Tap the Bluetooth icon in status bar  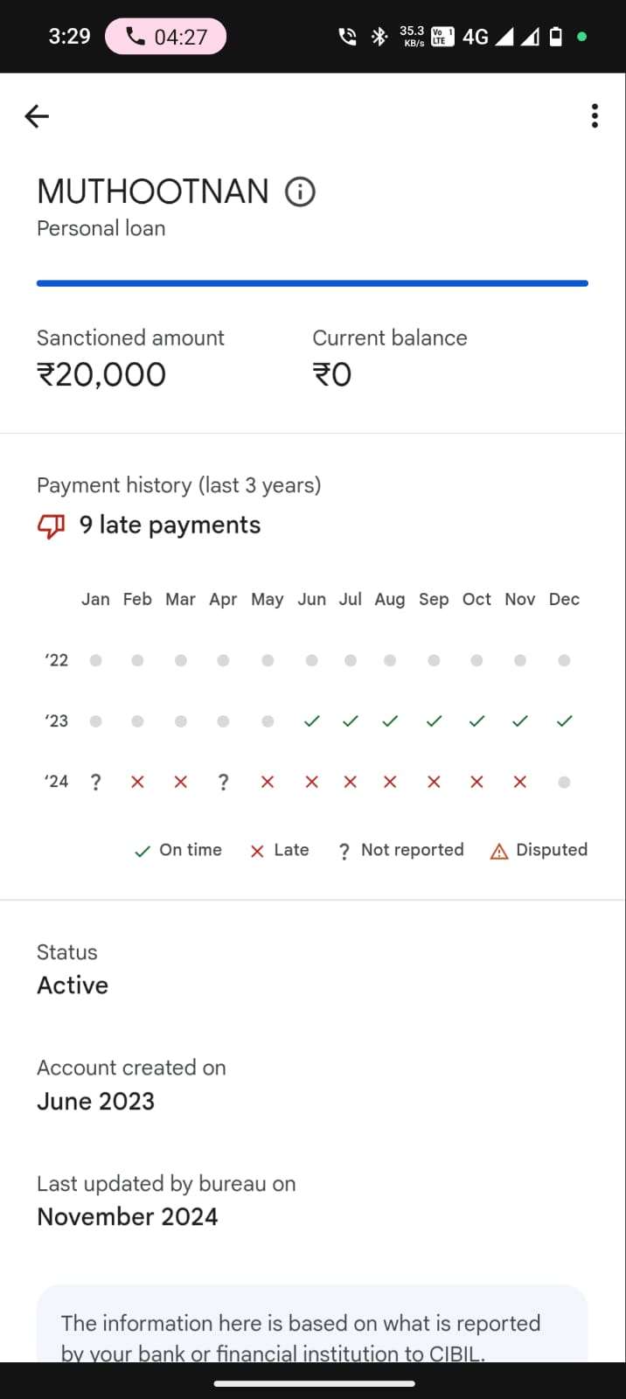pyautogui.click(x=379, y=37)
